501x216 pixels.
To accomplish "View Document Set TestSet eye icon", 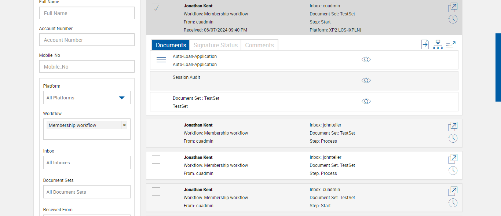I will tap(366, 101).
